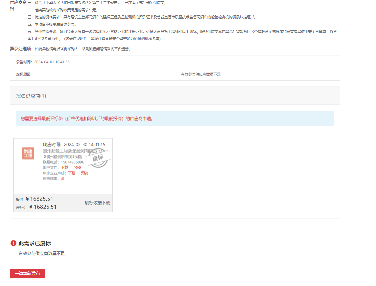Select the 报名供应商(1) panel header

pyautogui.click(x=31, y=96)
